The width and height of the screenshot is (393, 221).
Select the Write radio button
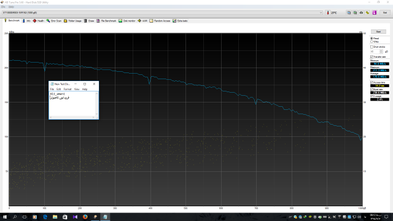372,42
